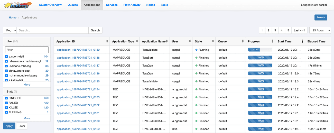This screenshot has height=133, width=334.
Task: Open application_1587994786721_0139 link
Action: pyautogui.click(x=78, y=50)
